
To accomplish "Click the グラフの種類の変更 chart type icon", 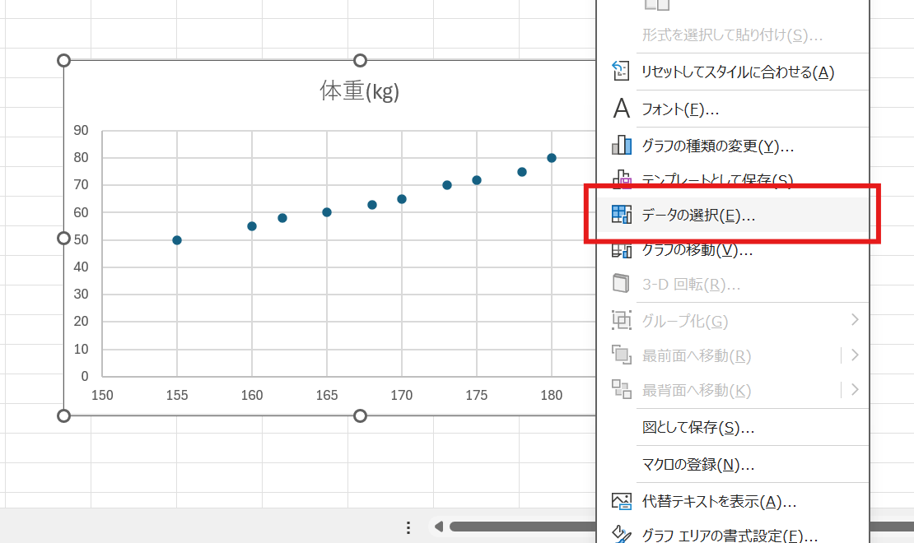I will [622, 146].
